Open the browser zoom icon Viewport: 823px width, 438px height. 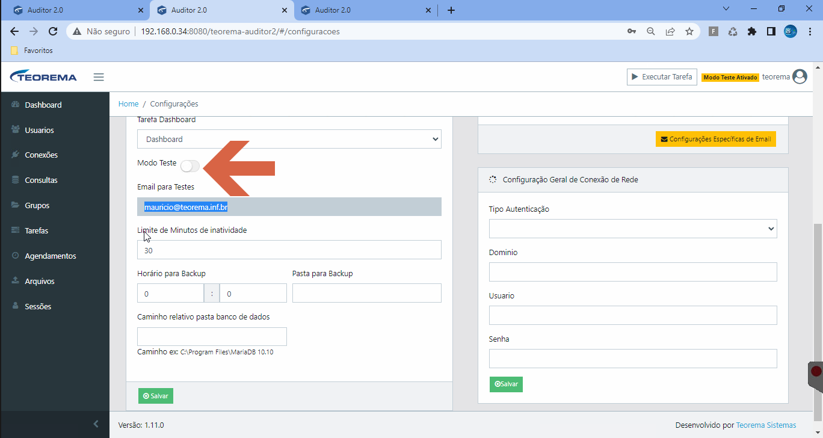[x=651, y=31]
